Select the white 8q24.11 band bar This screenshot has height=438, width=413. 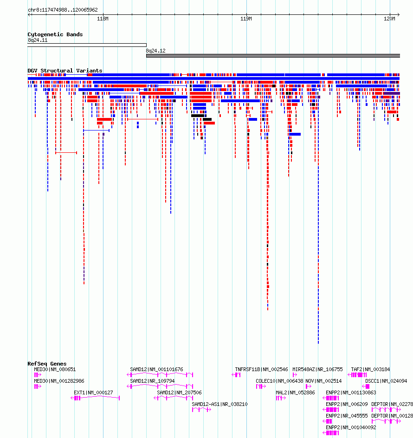[x=87, y=45]
